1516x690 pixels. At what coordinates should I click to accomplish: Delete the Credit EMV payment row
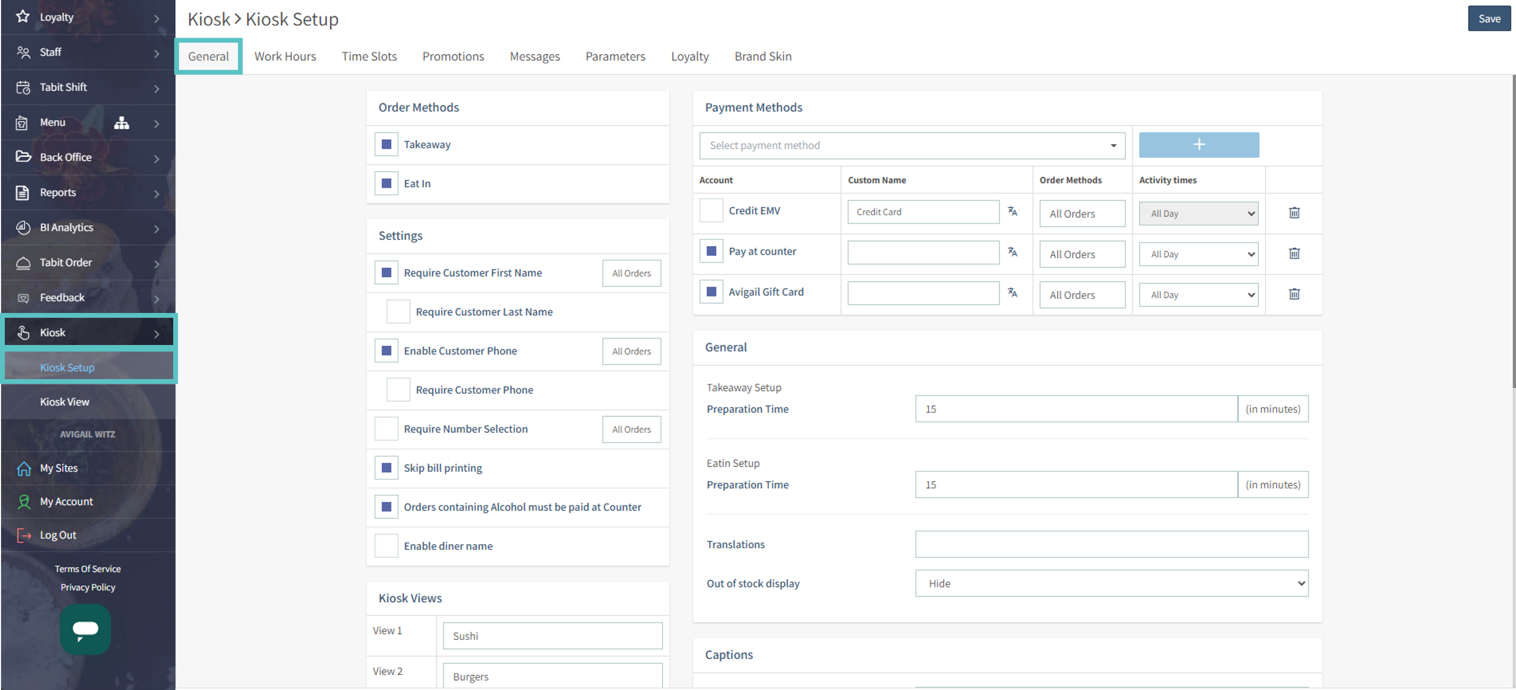(1294, 212)
